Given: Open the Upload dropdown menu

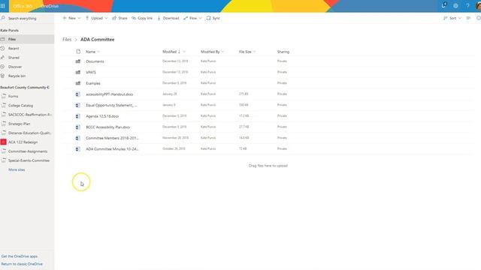Looking at the screenshot, I should tap(97, 18).
